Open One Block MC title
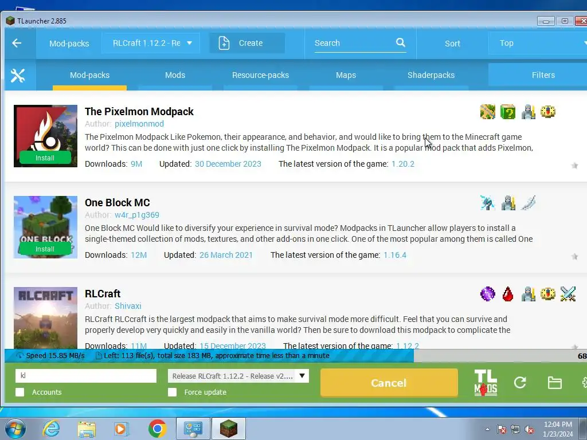The image size is (587, 440). tap(118, 203)
